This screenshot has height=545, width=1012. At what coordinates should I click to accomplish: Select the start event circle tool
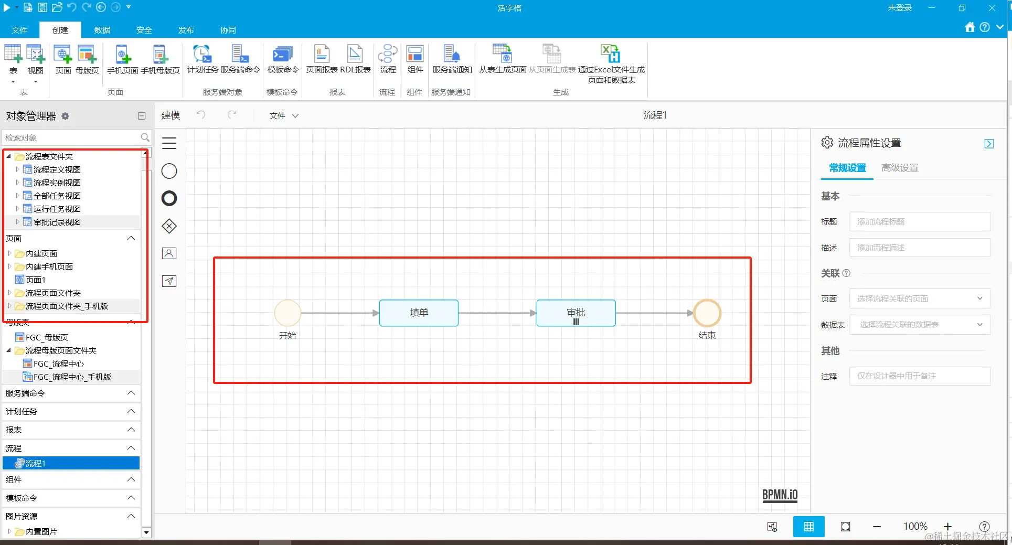169,171
